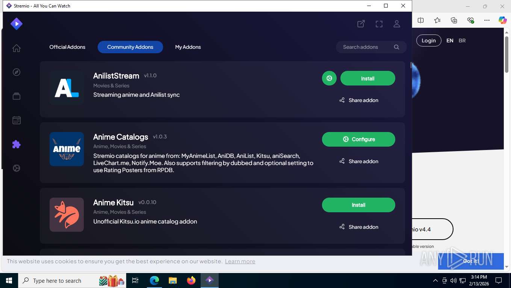This screenshot has width=511, height=288.
Task: Install the AnilistStream addon
Action: point(367,78)
